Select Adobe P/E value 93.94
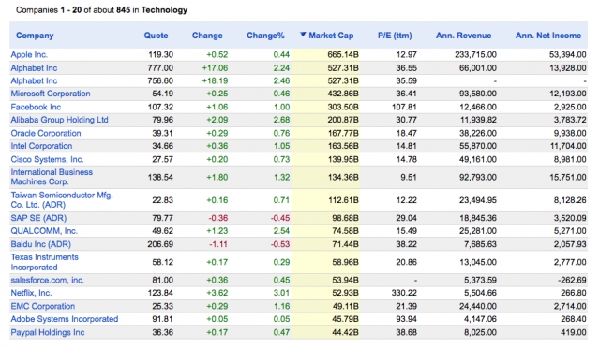This screenshot has height=348, width=600. coord(406,319)
